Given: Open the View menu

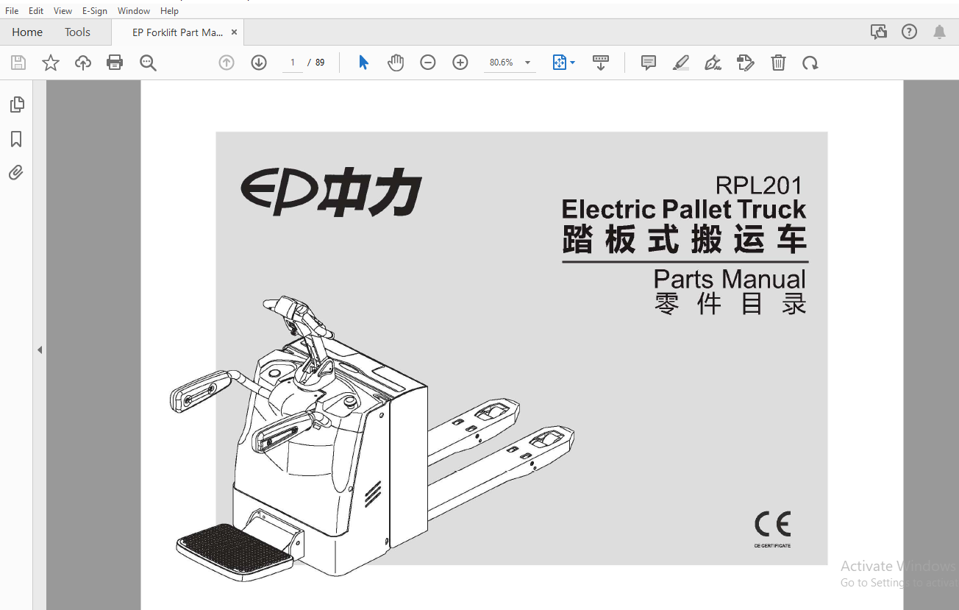Looking at the screenshot, I should (63, 11).
